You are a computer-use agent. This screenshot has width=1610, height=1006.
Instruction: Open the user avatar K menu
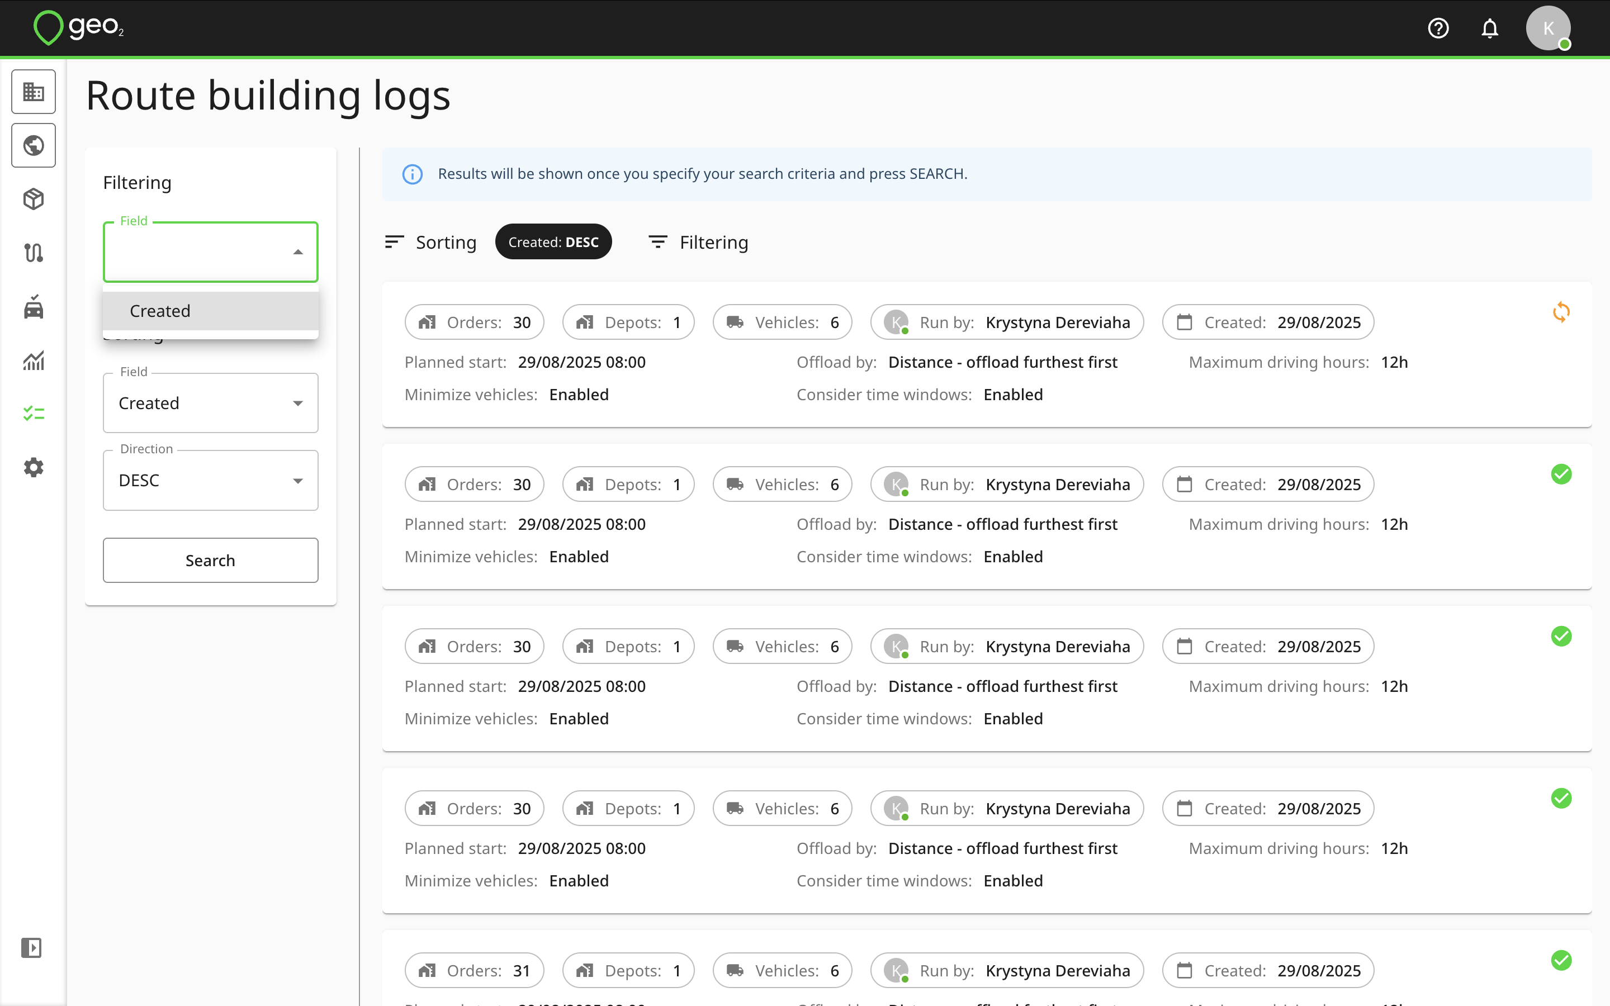pos(1548,29)
